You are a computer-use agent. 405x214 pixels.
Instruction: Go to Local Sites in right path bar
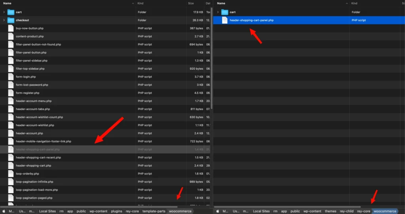click(x=261, y=211)
